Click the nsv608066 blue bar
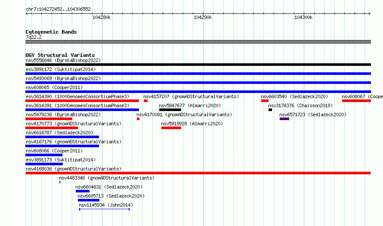The width and height of the screenshot is (383, 226). pyautogui.click(x=44, y=155)
